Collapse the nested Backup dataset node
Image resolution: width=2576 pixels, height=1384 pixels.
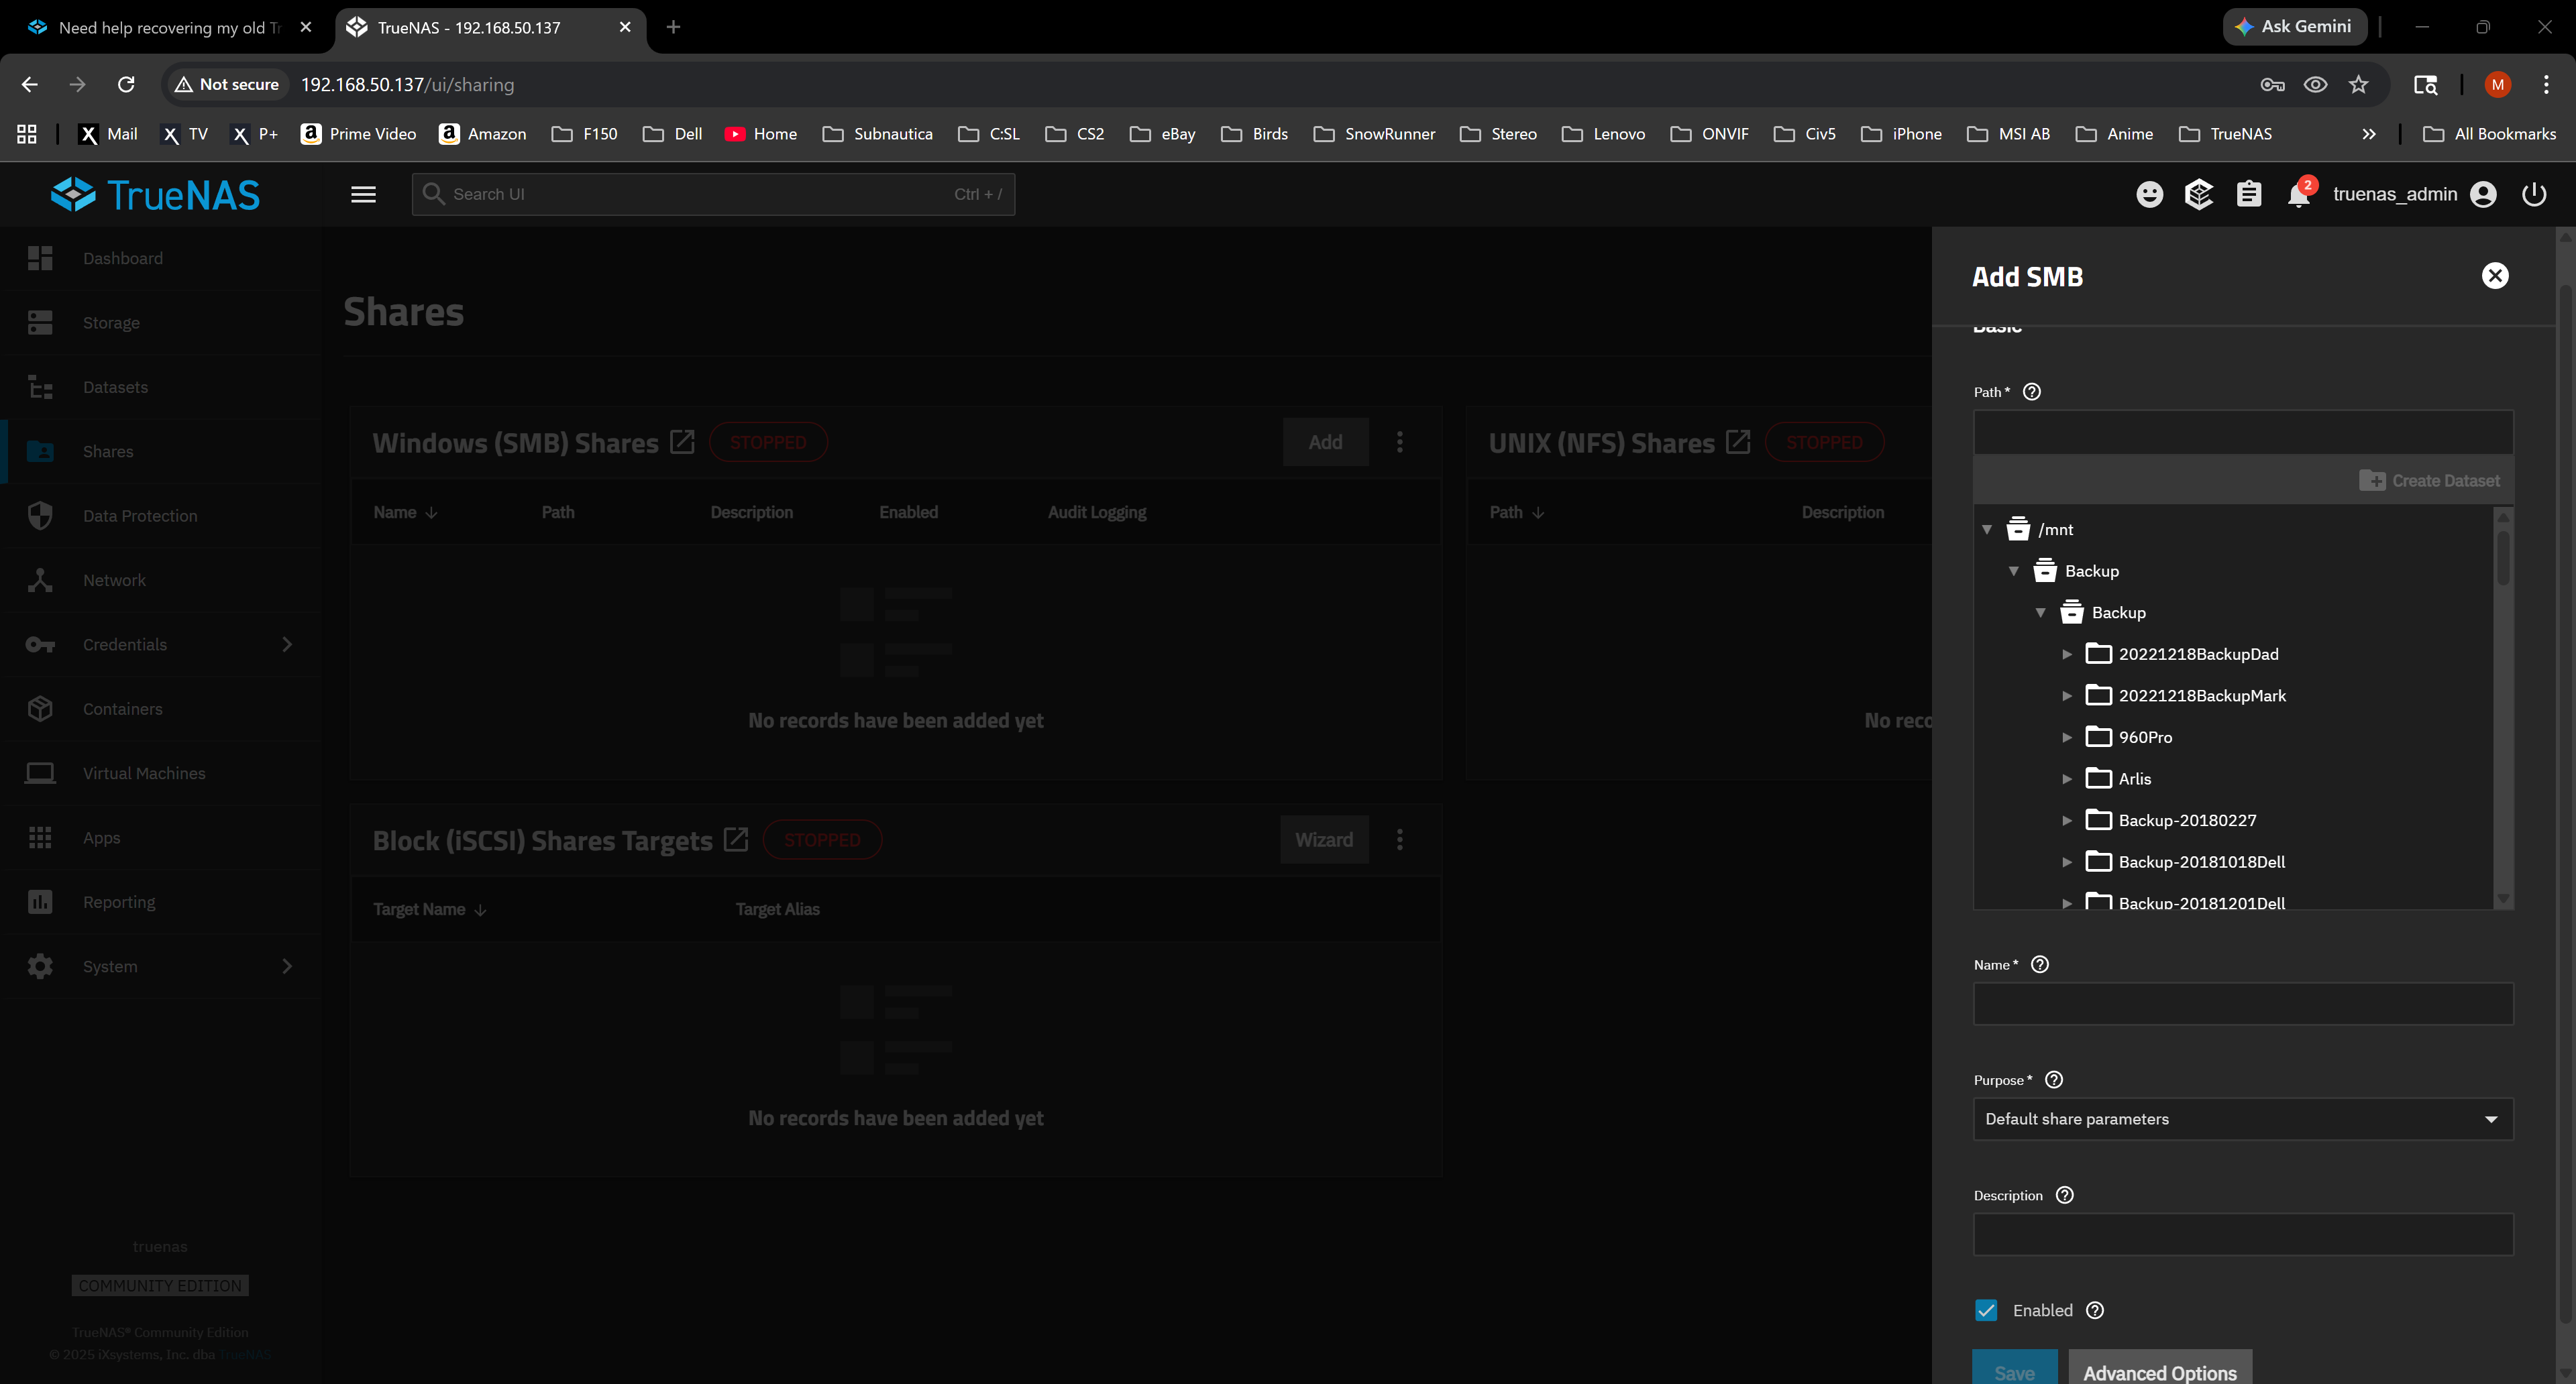tap(2040, 613)
